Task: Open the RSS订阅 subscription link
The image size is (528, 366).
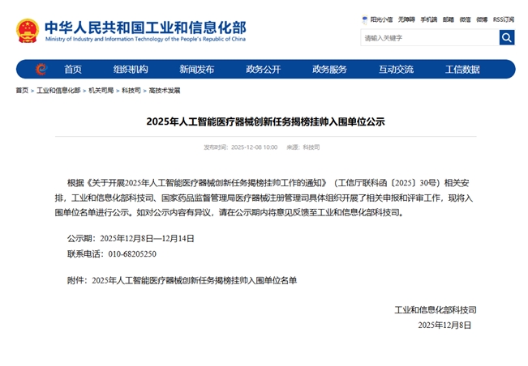Action: (503, 19)
